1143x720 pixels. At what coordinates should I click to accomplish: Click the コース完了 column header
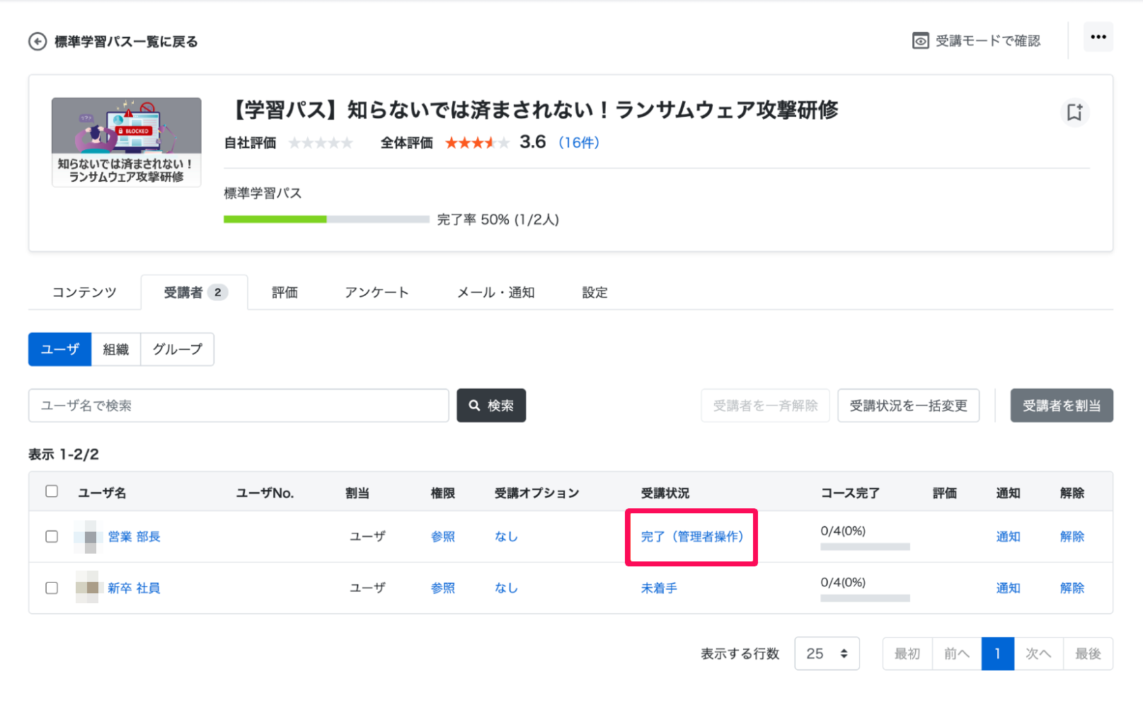tap(850, 493)
